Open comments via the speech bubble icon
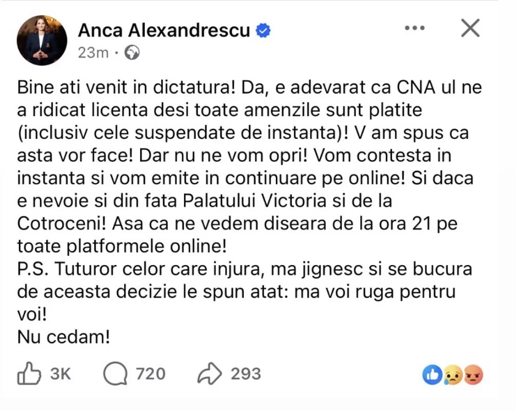 click(115, 375)
